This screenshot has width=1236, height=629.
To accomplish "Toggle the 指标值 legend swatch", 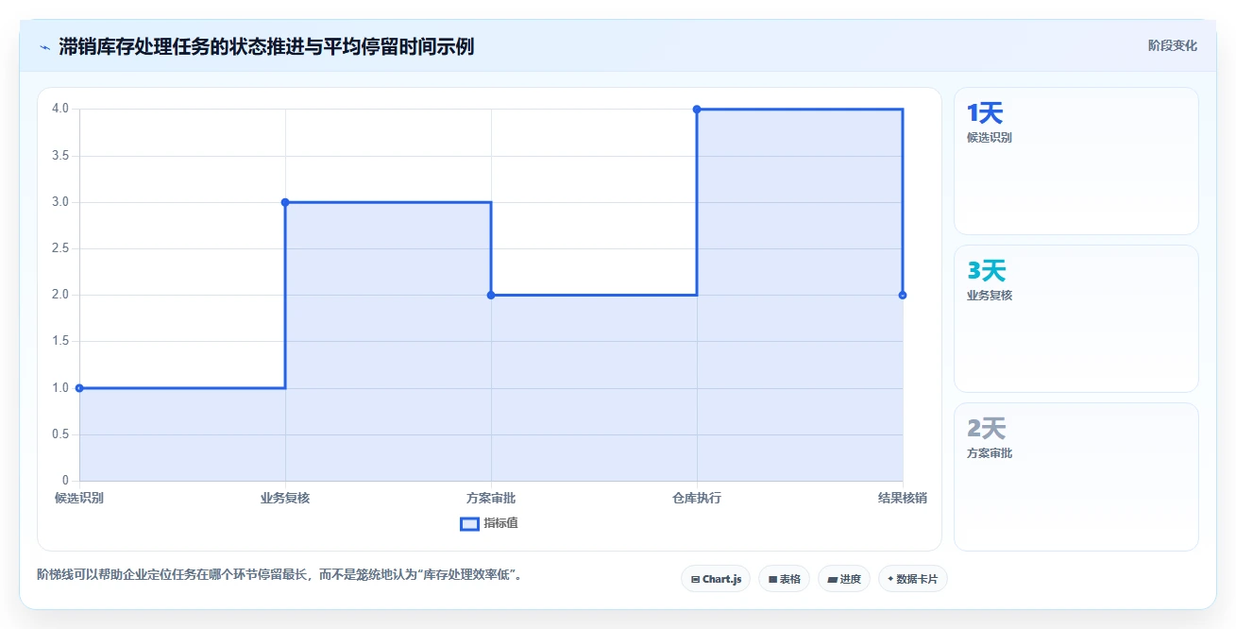I will [x=470, y=524].
